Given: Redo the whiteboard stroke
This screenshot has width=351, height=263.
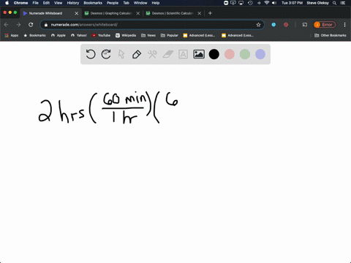Looking at the screenshot, I should point(106,54).
